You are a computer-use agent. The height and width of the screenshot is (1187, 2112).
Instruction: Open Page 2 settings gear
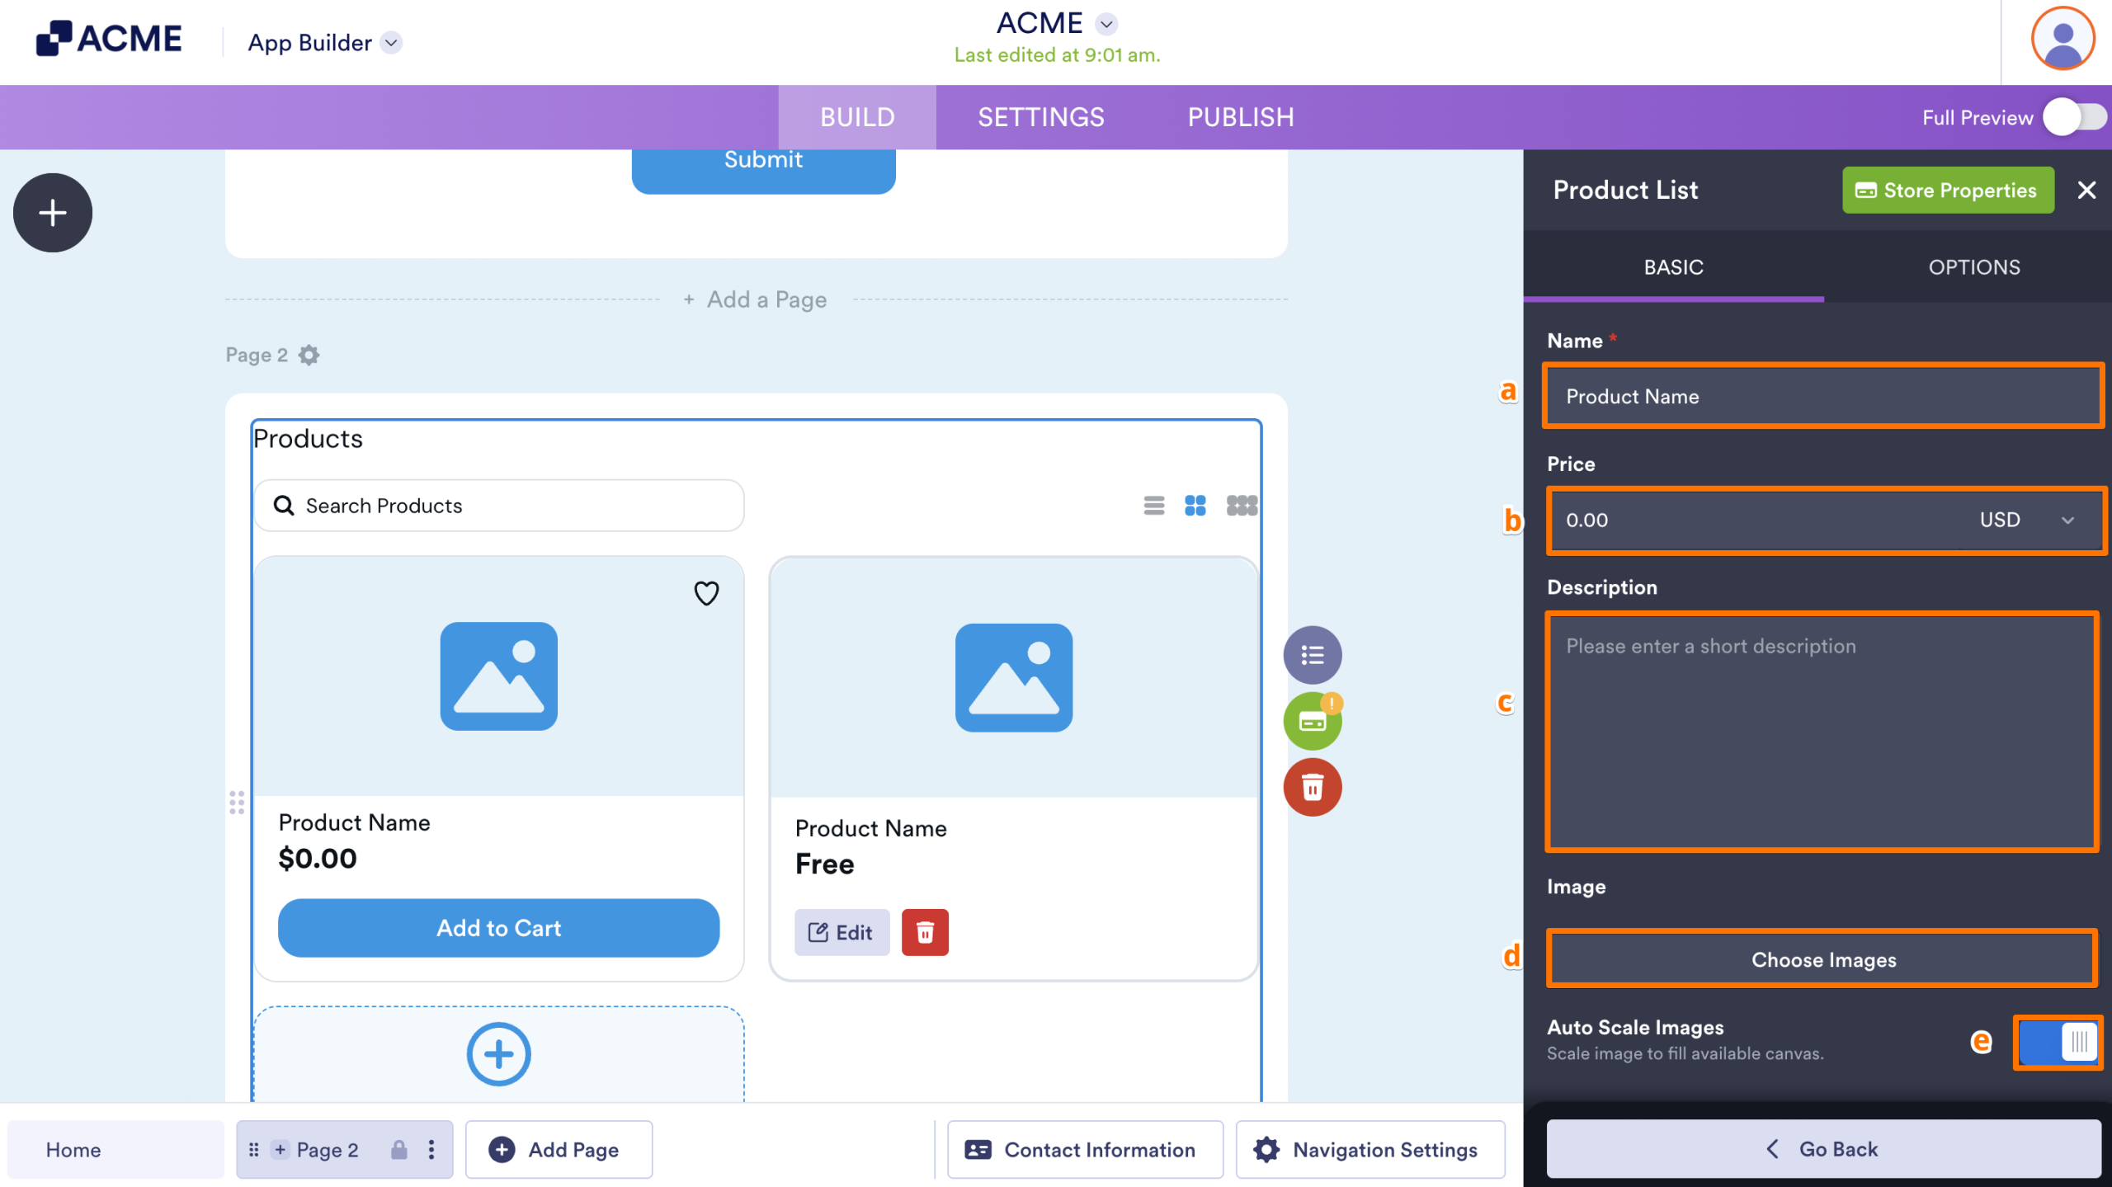tap(309, 355)
